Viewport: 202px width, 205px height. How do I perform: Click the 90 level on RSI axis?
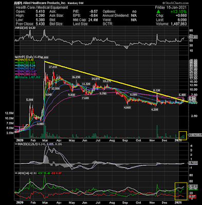191,31
